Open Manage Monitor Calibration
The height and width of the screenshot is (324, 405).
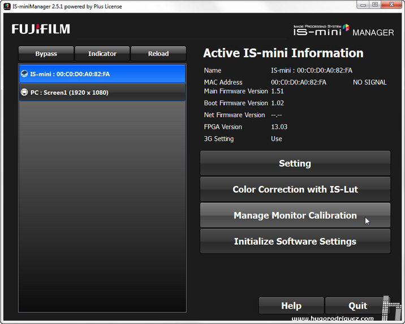(x=295, y=215)
